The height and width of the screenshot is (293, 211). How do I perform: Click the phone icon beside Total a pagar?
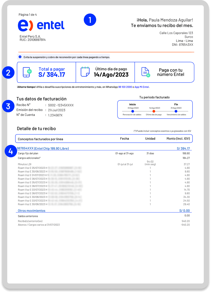(27, 72)
